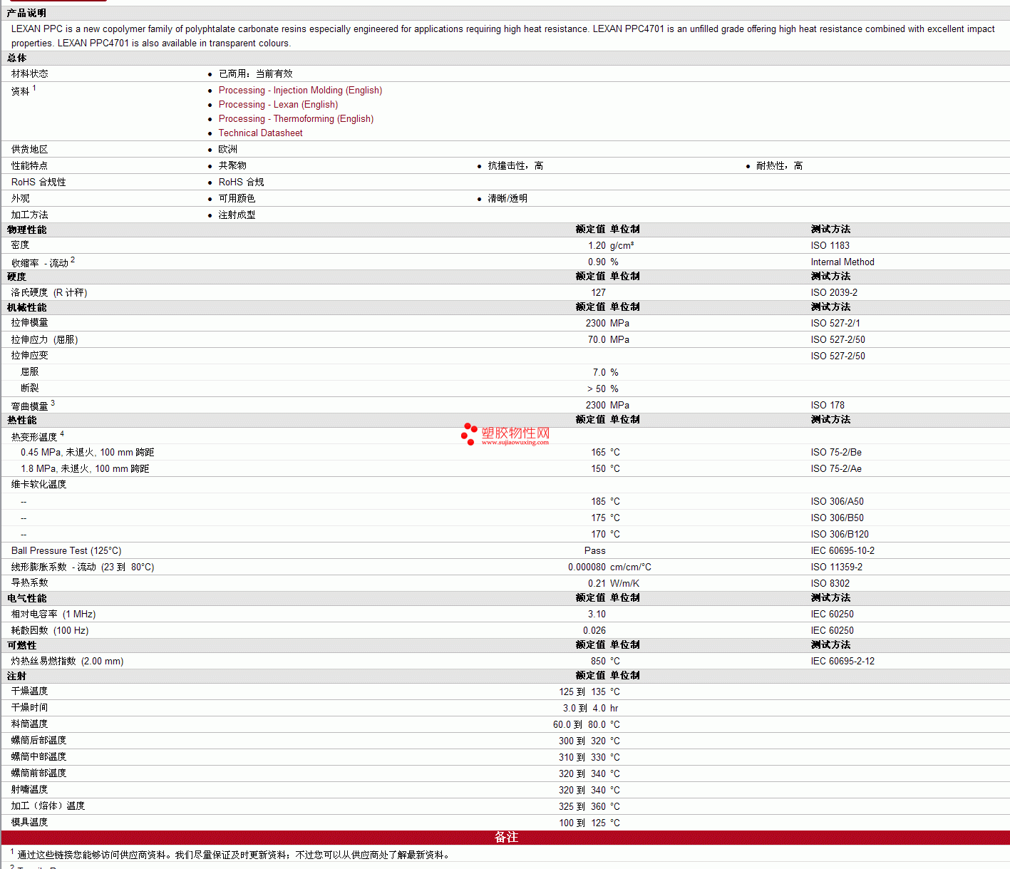Click ISO 306/A50 test method
The height and width of the screenshot is (869, 1010).
[x=837, y=502]
